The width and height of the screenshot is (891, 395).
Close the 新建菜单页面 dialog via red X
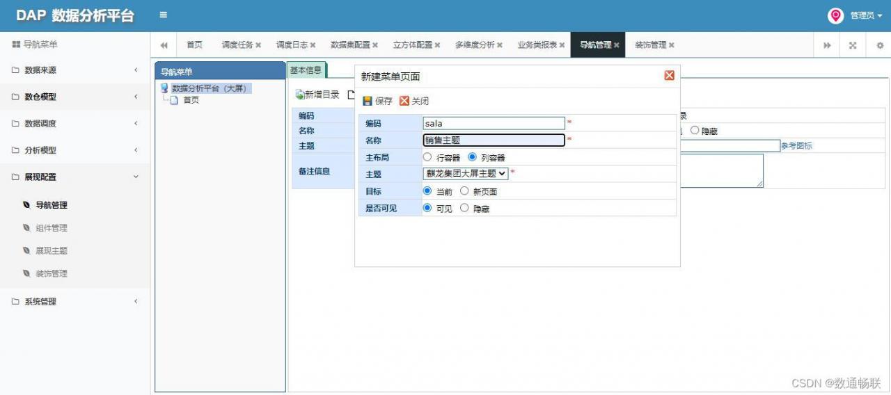tap(670, 75)
